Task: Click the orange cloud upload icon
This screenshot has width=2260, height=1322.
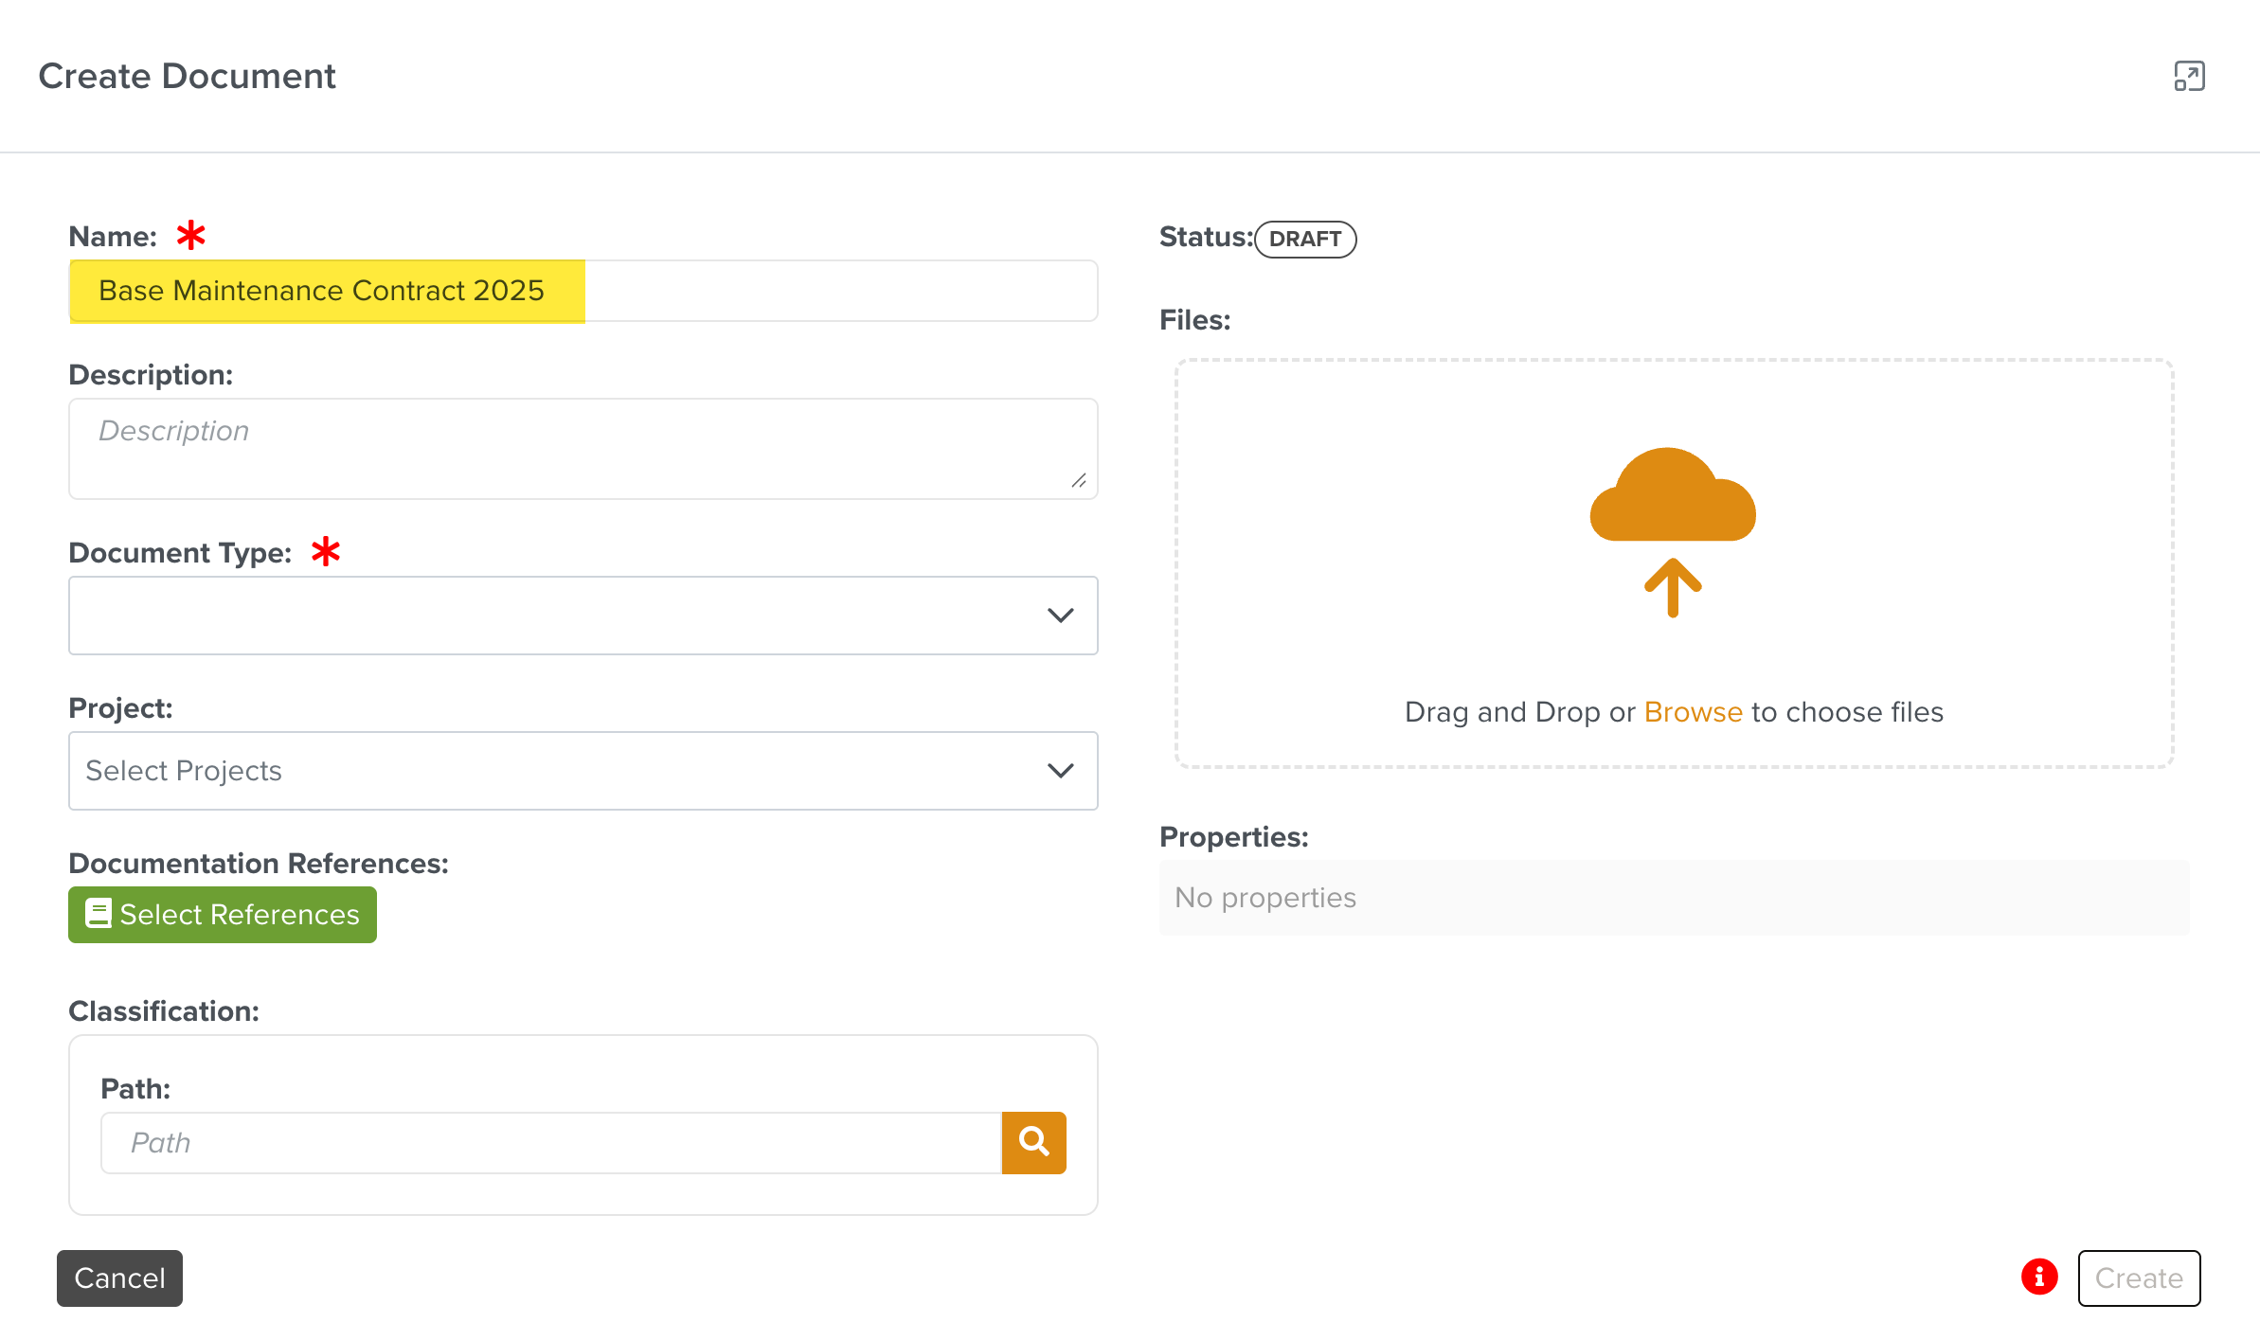Action: [x=1673, y=495]
